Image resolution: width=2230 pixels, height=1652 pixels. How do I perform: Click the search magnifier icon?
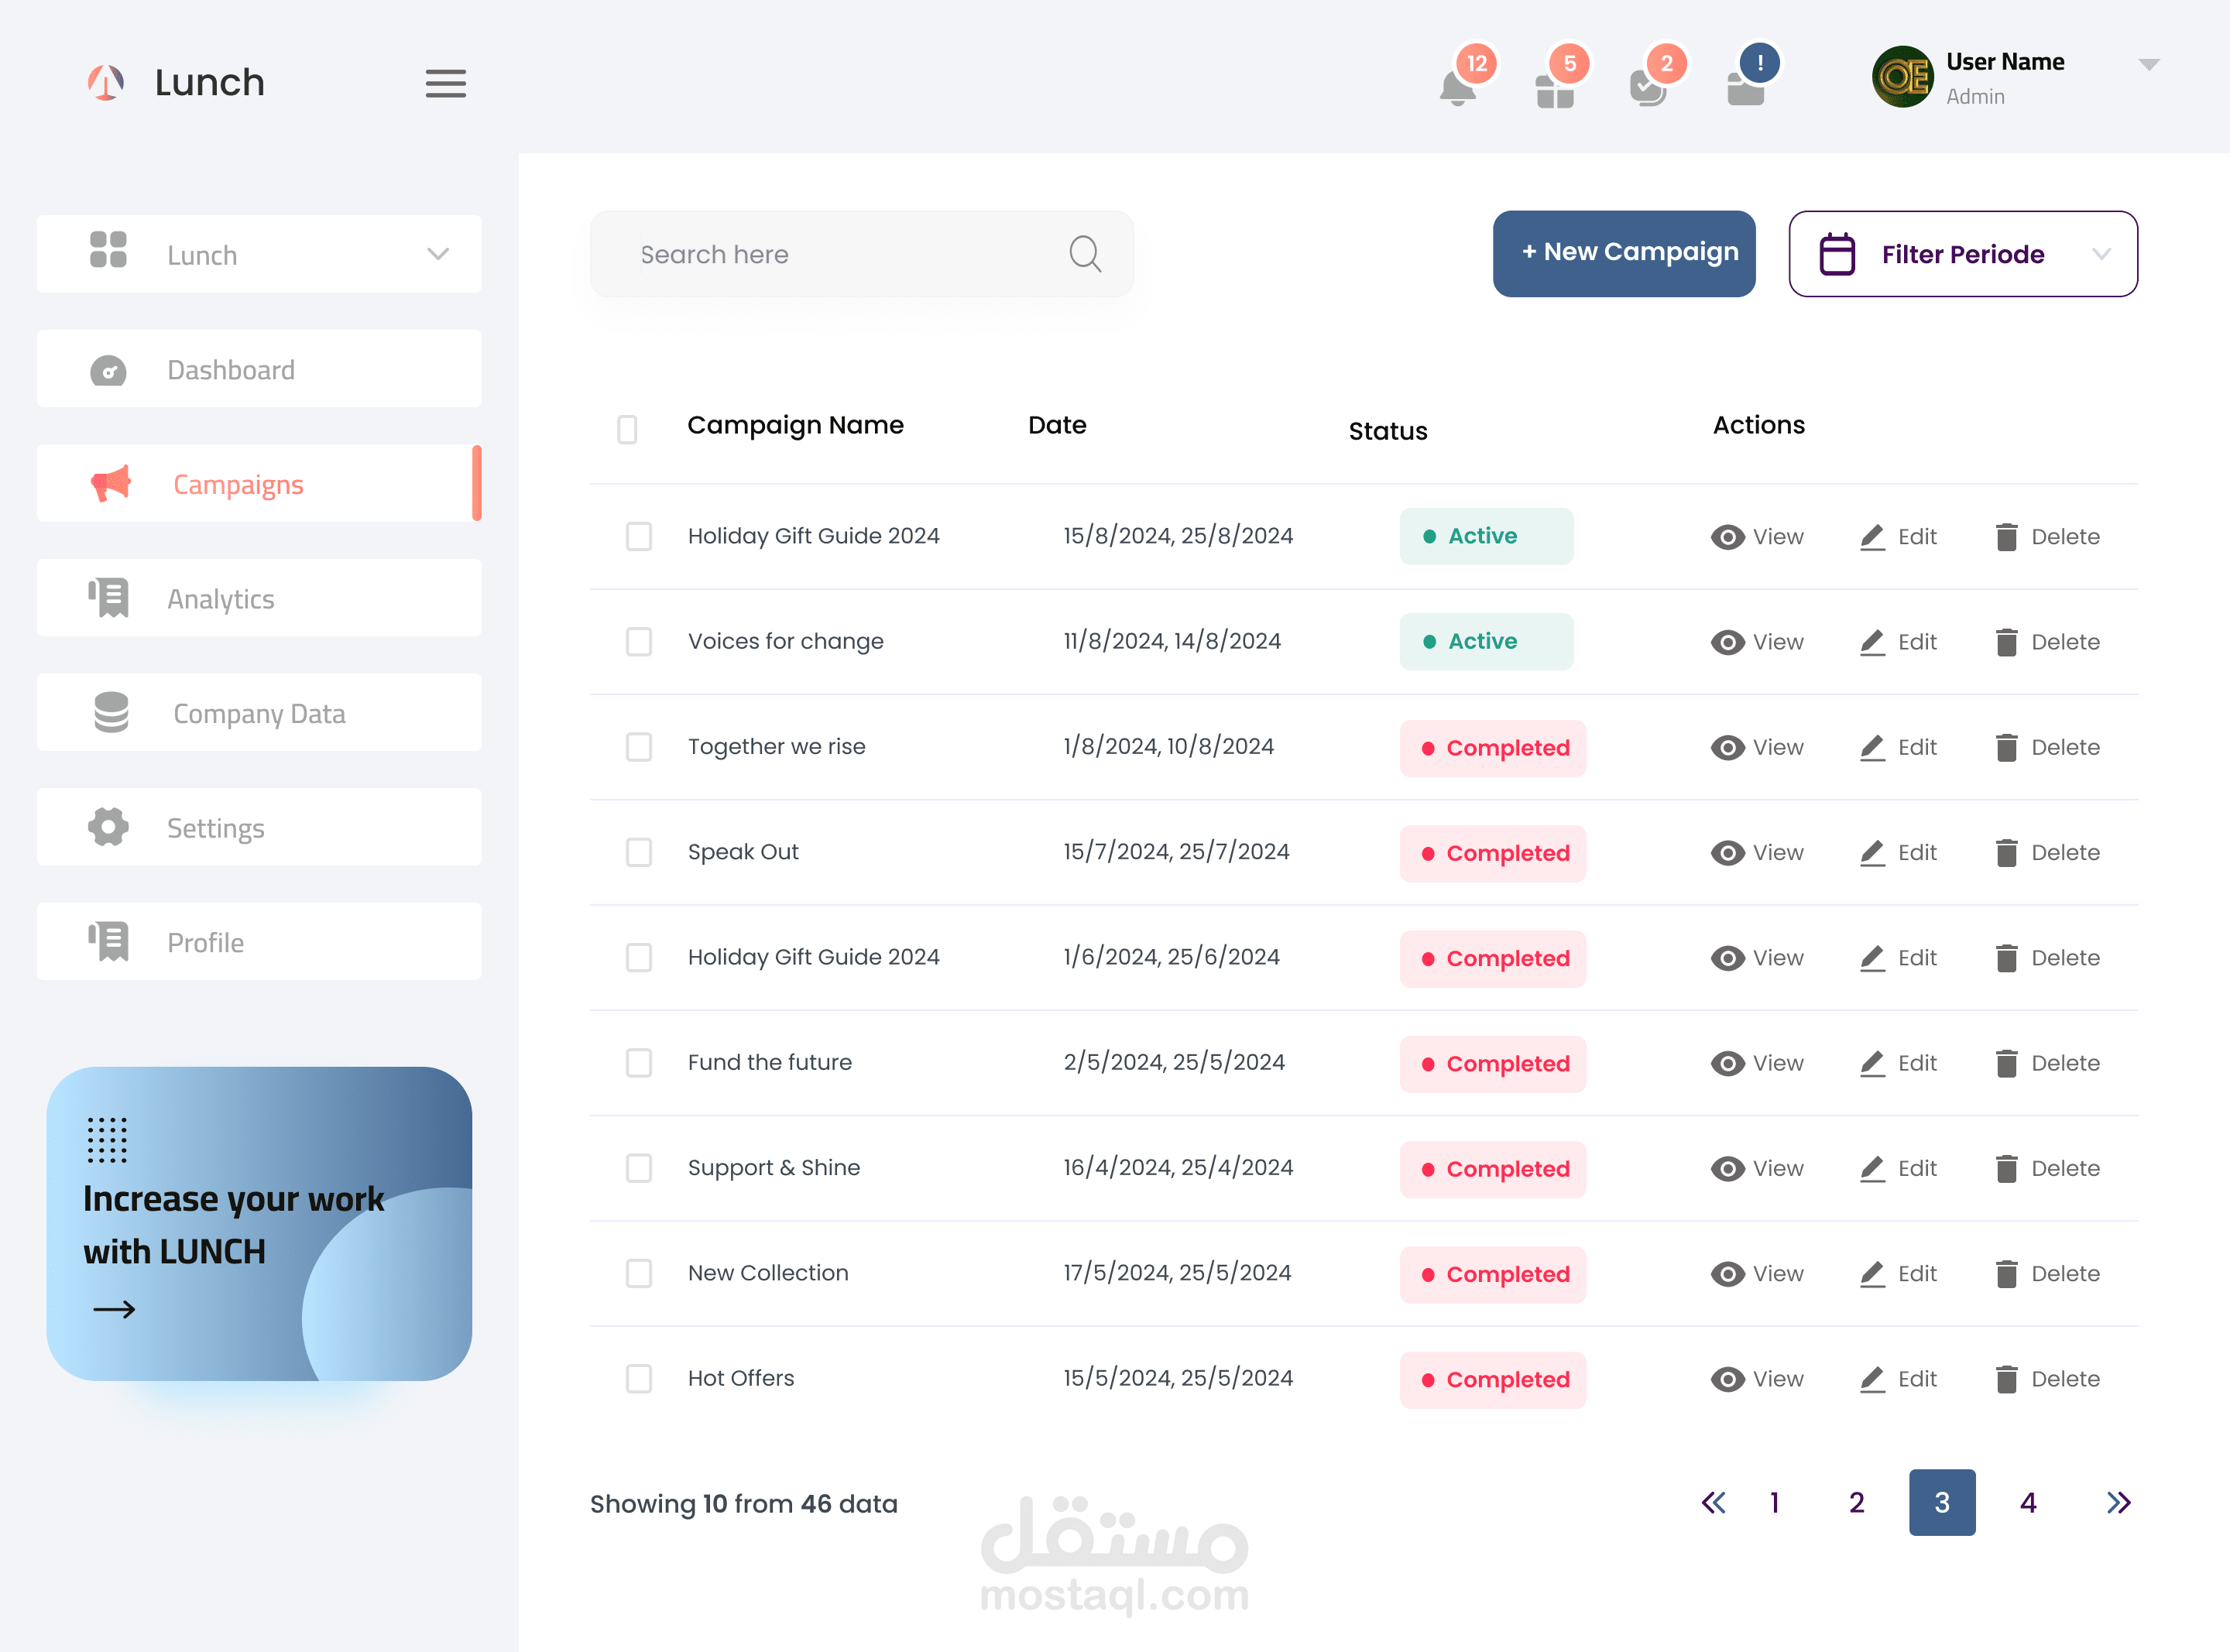(1085, 254)
